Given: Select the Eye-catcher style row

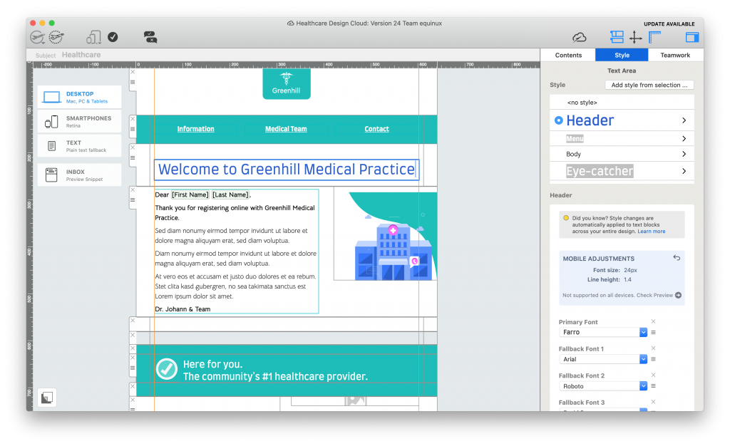Looking at the screenshot, I should pyautogui.click(x=622, y=171).
